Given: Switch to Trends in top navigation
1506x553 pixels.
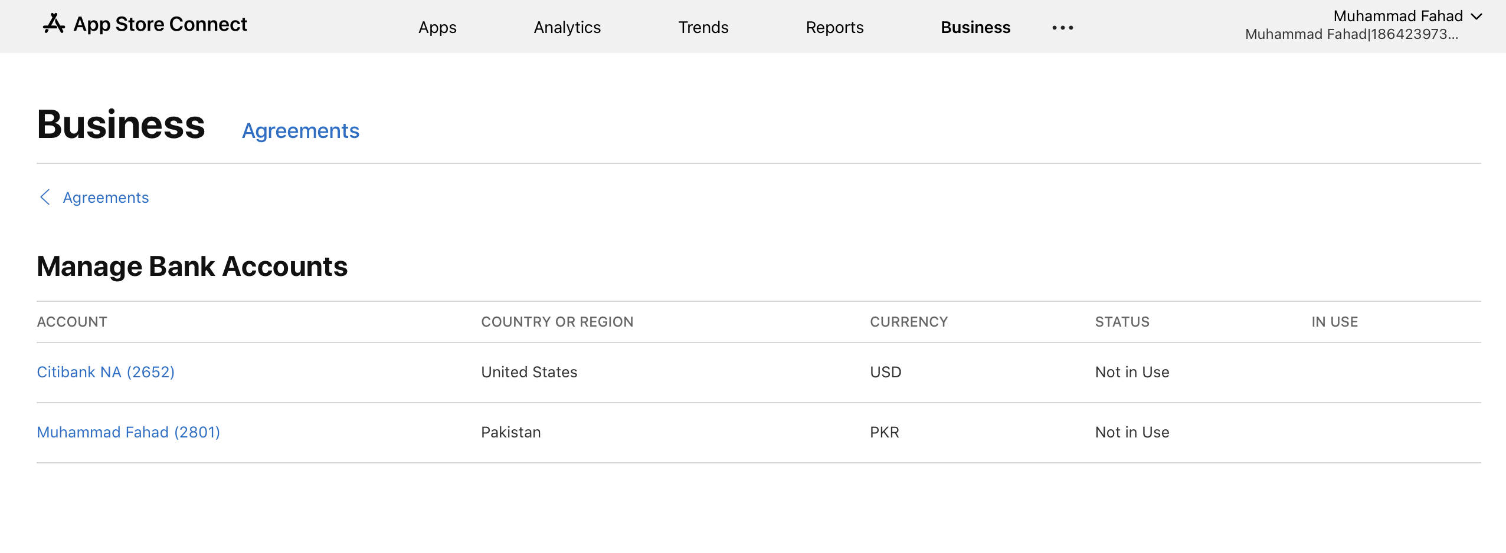Looking at the screenshot, I should pyautogui.click(x=703, y=28).
